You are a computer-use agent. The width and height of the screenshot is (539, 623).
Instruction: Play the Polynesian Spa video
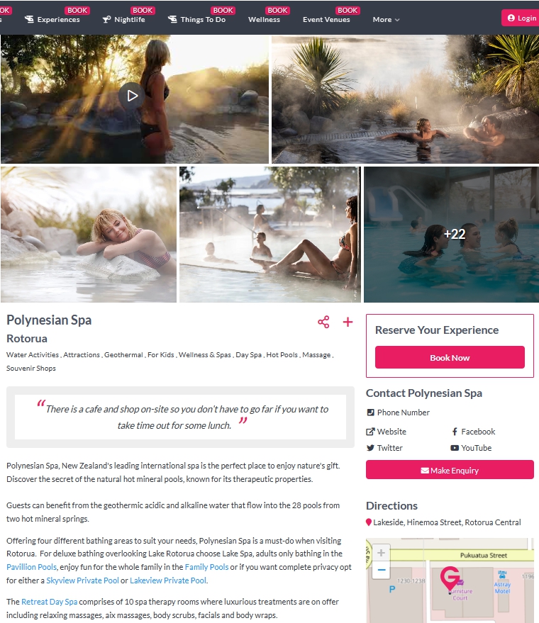(x=132, y=96)
